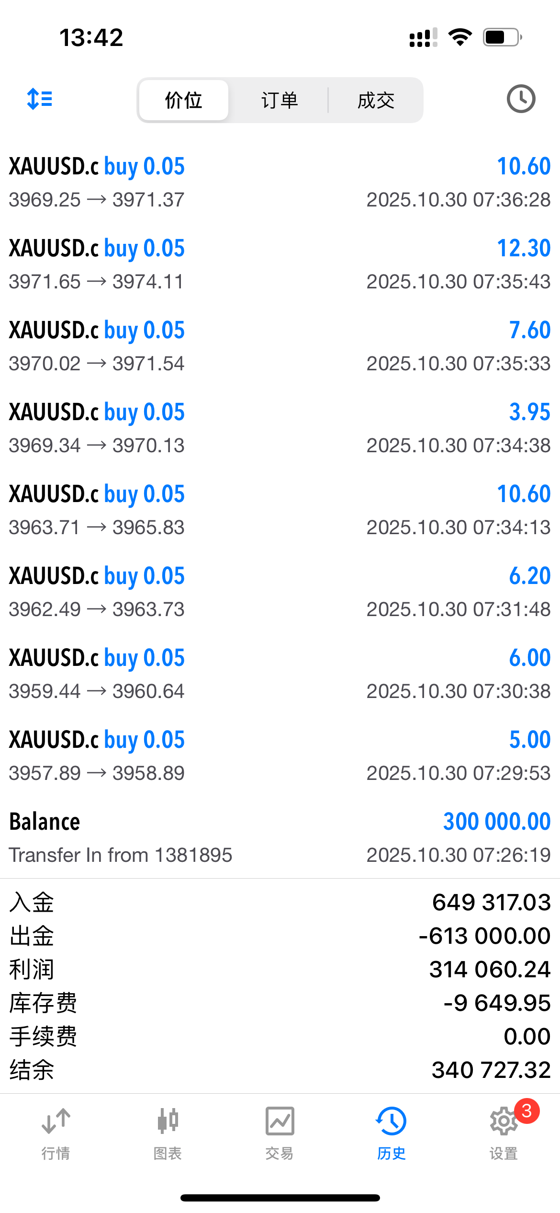Viewport: 560px width, 1213px height.
Task: Switch to the 价位 segment
Action: (183, 100)
